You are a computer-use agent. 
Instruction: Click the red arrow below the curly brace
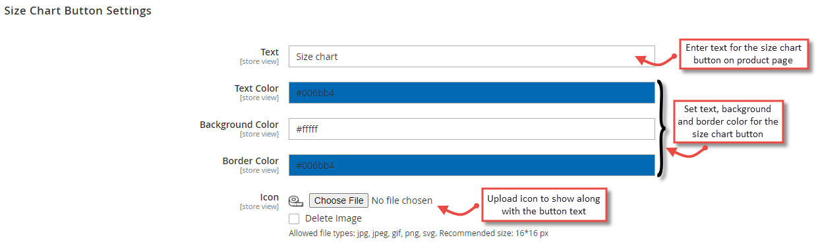pos(685,152)
